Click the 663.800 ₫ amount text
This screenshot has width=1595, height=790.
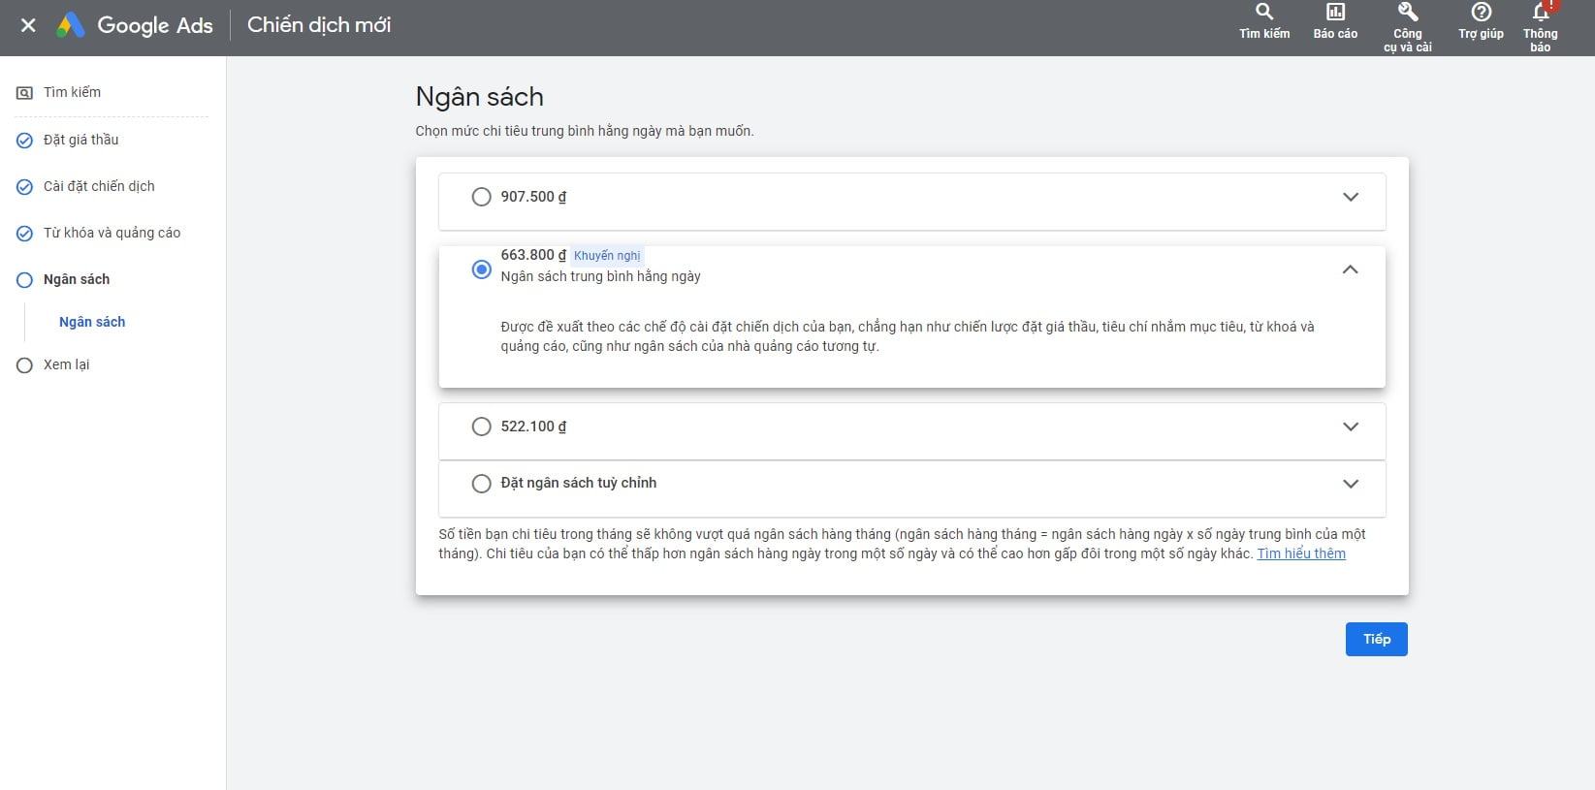(x=533, y=255)
